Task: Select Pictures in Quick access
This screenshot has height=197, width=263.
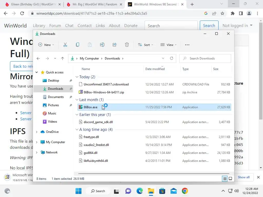Action: click(x=53, y=105)
